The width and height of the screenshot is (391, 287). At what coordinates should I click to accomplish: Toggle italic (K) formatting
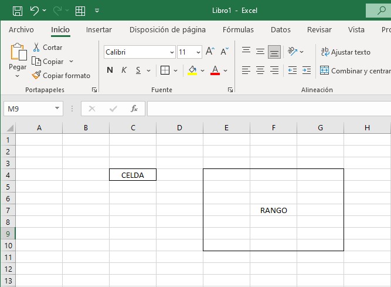coord(124,70)
